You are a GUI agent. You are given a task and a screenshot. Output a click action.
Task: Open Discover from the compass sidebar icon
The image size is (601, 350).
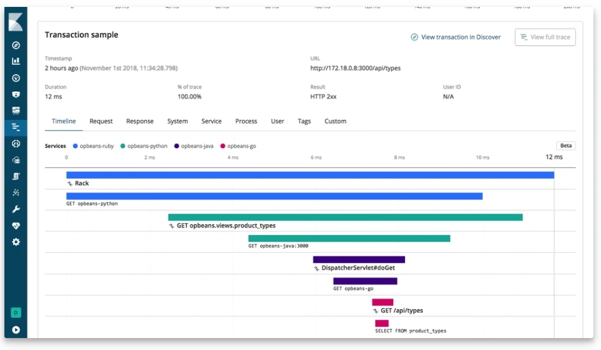pyautogui.click(x=16, y=45)
